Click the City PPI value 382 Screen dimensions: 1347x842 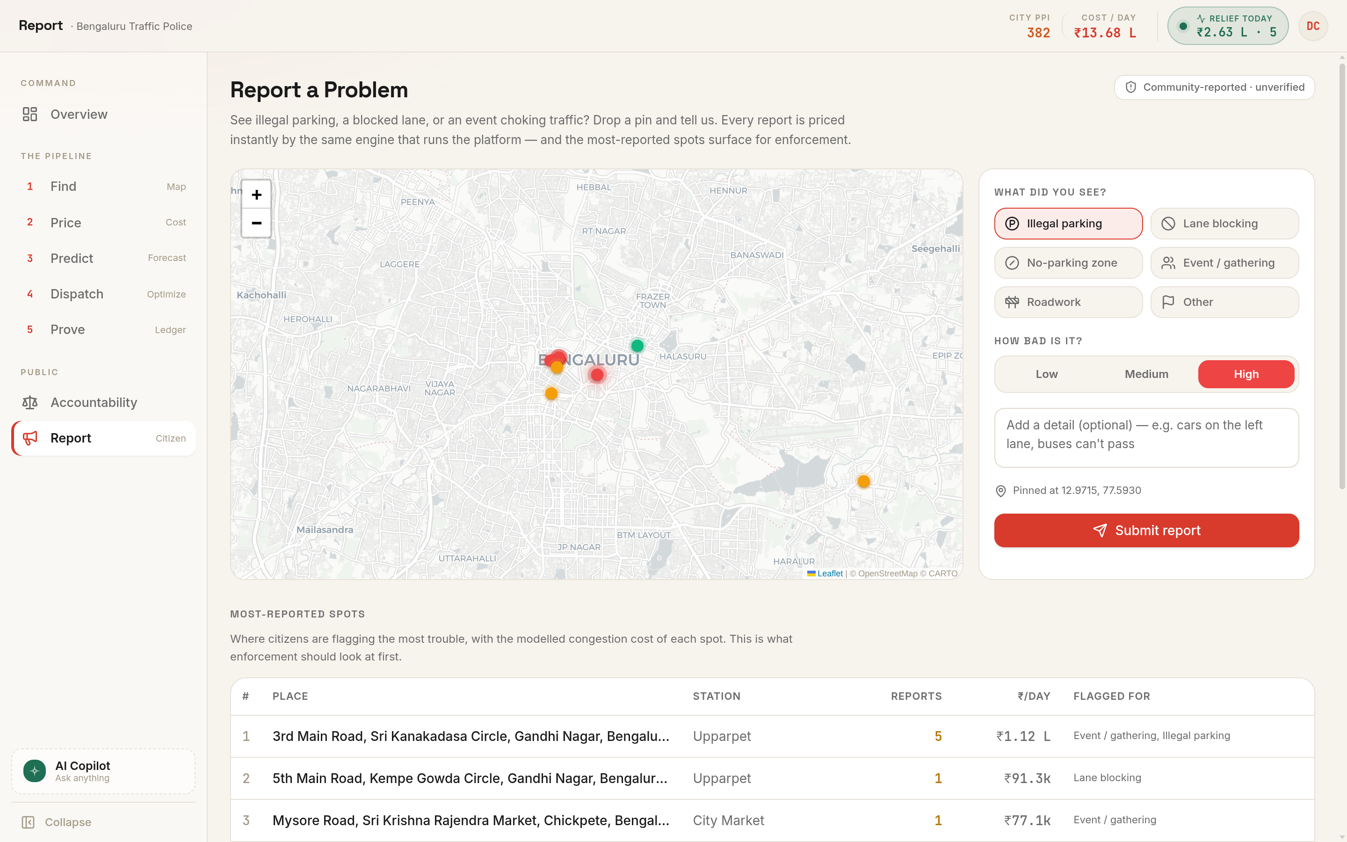click(x=1038, y=33)
